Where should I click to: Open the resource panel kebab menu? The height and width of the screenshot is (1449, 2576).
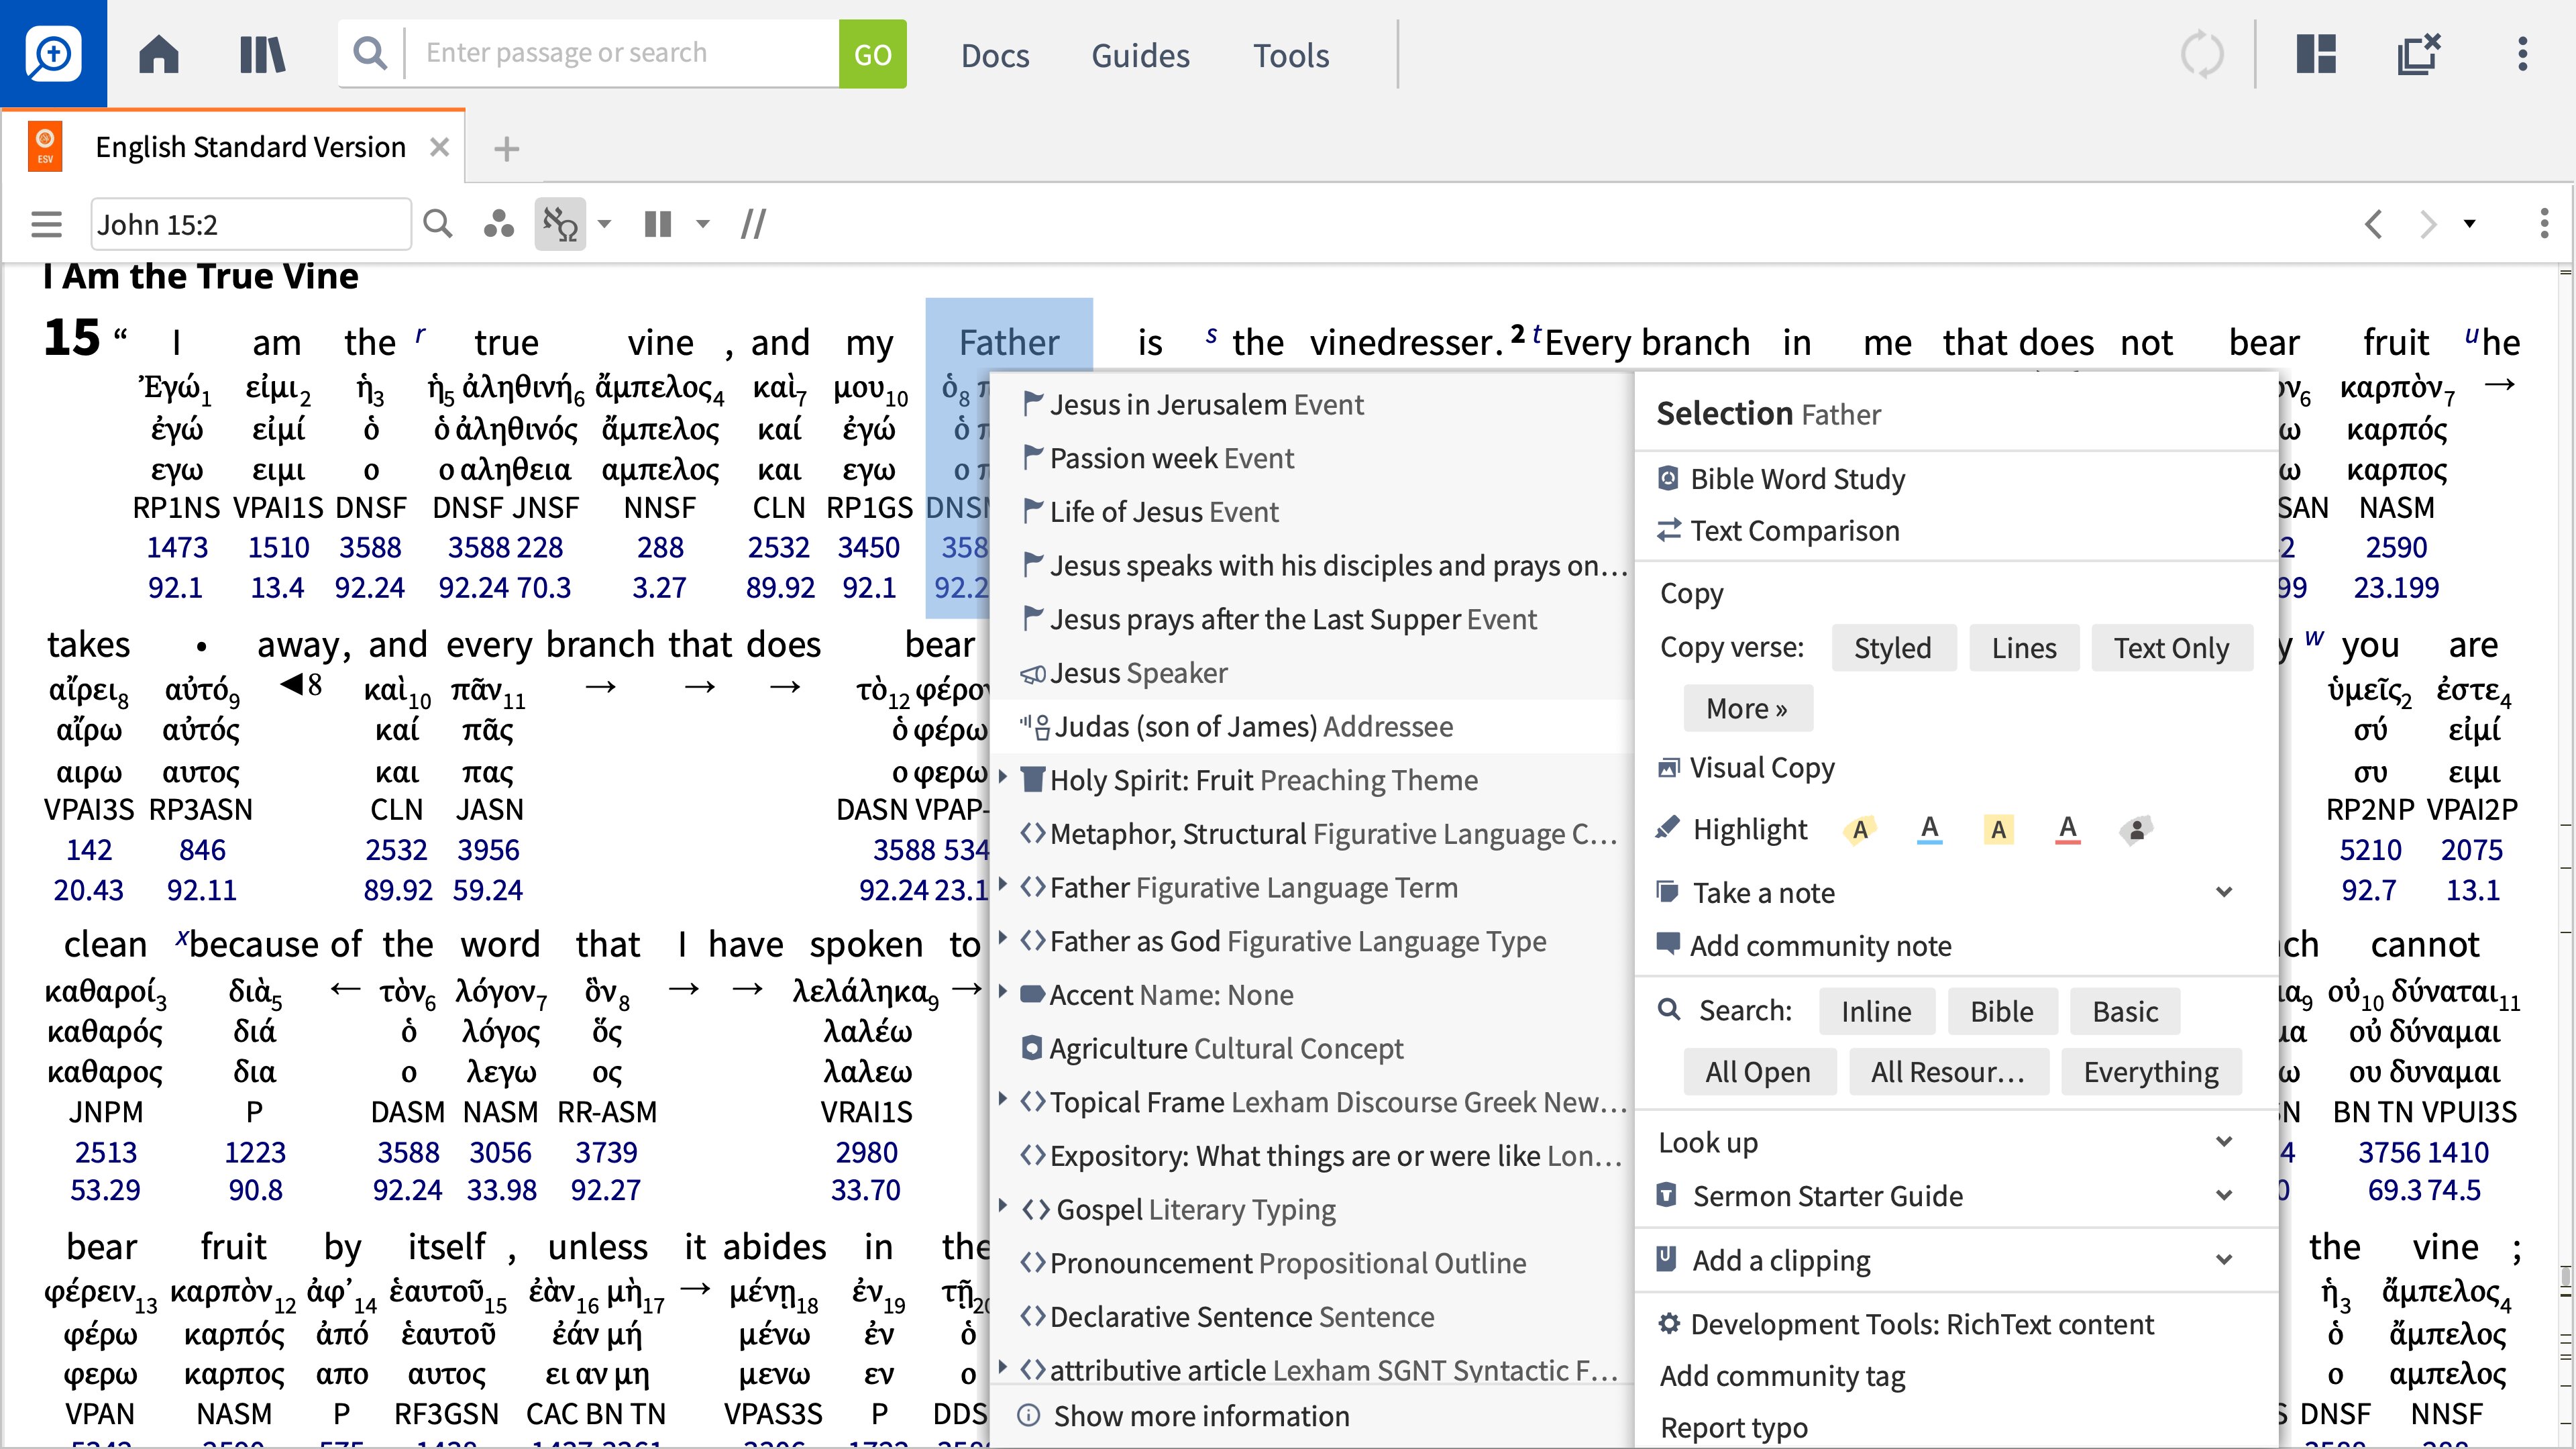(2545, 224)
